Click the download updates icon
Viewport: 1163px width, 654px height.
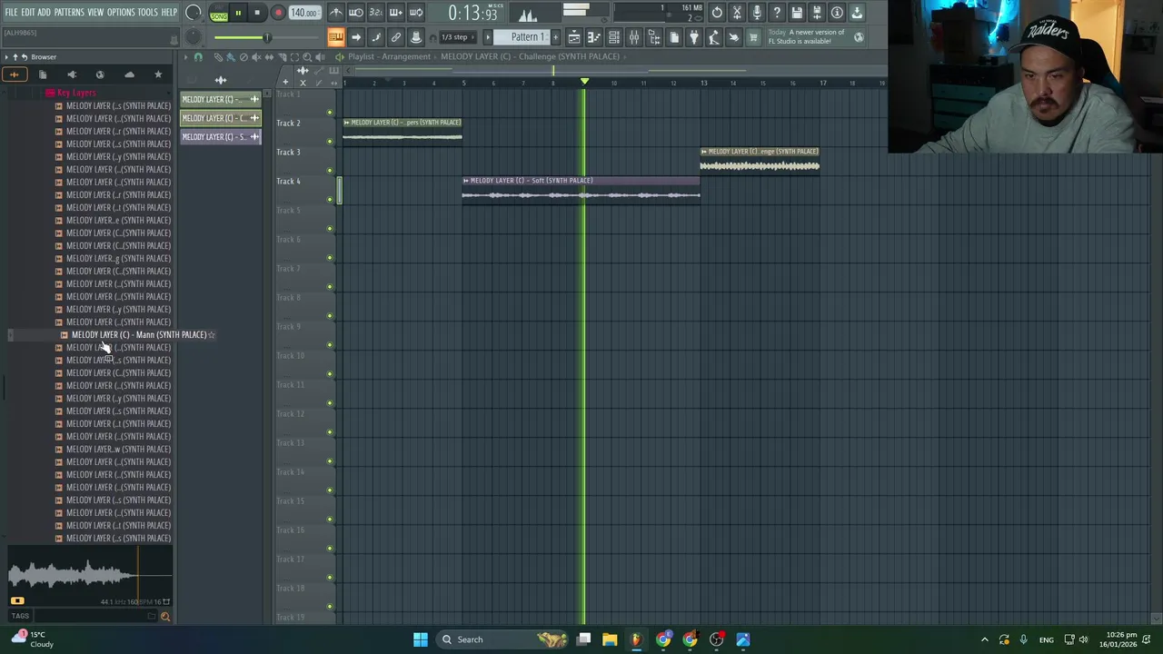[857, 13]
